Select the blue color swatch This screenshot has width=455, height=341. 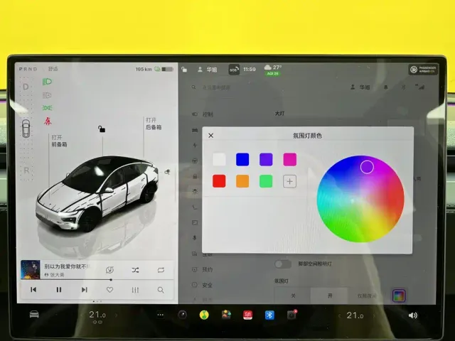[x=242, y=159]
